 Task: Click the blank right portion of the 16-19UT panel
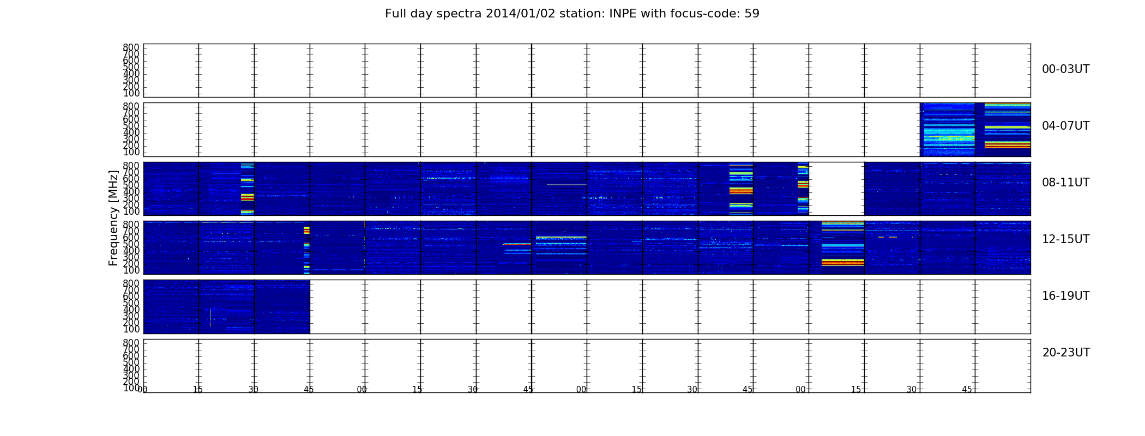click(670, 307)
